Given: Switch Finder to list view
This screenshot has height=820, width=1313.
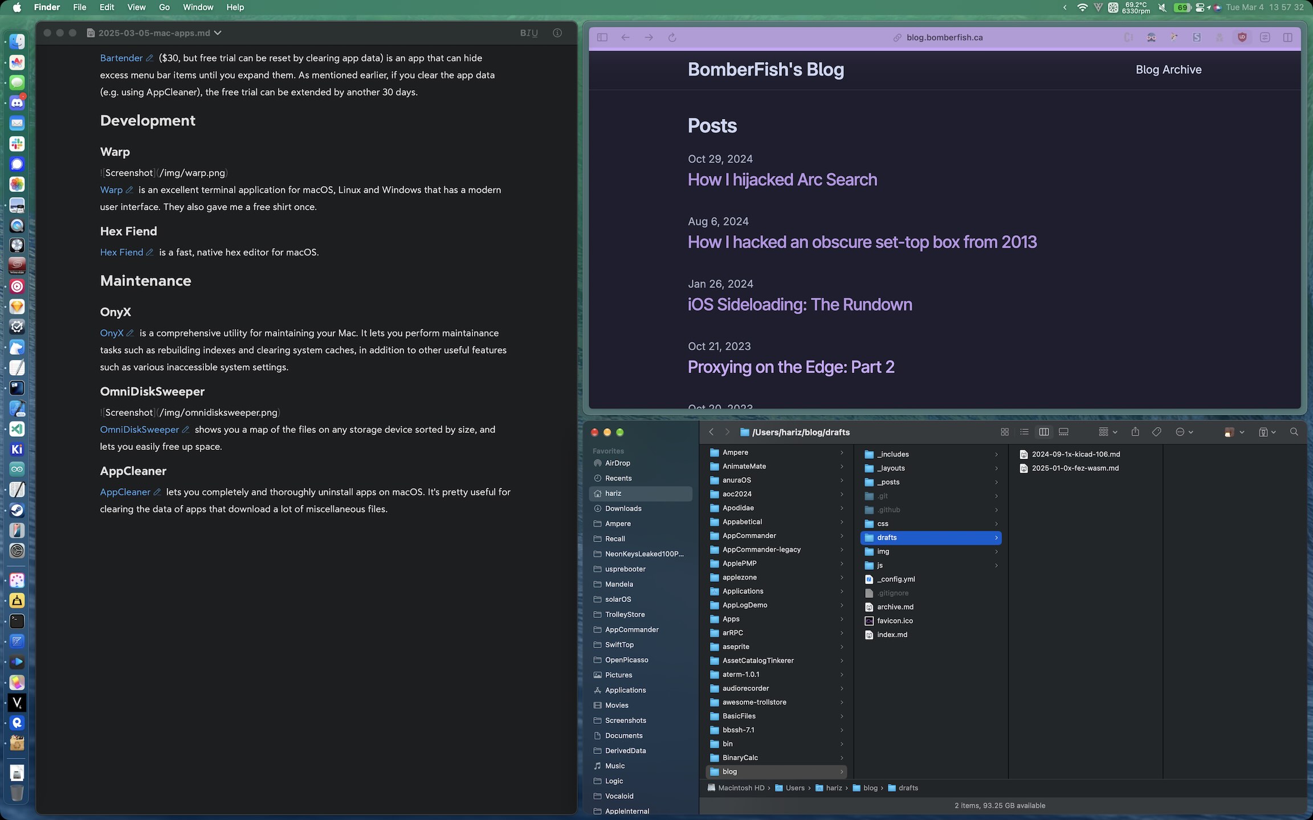Looking at the screenshot, I should 1024,433.
